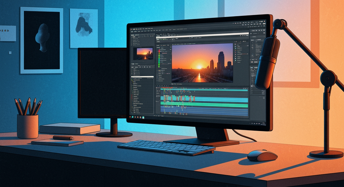344x187 pixels.
Task: Click the orange third taskbar icon
Action: 135,117
